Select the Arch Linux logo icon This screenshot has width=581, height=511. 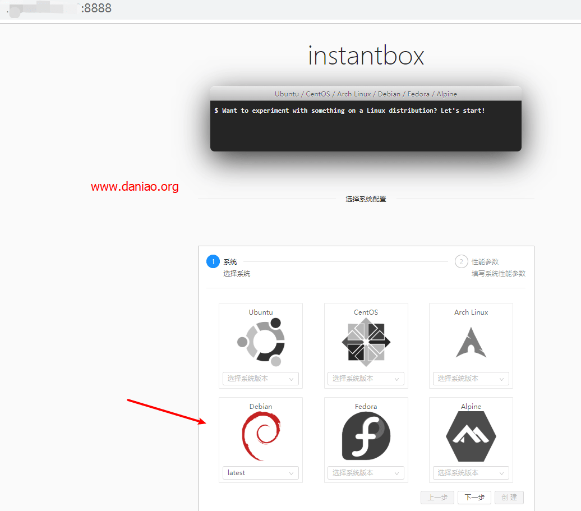pyautogui.click(x=471, y=342)
